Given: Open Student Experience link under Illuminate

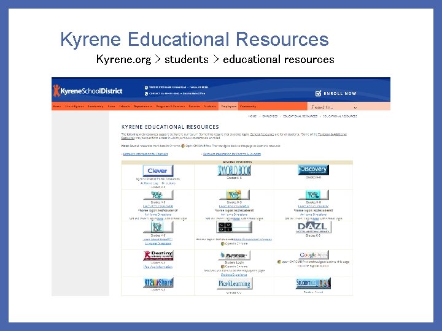Looking at the screenshot, I should [234, 275].
